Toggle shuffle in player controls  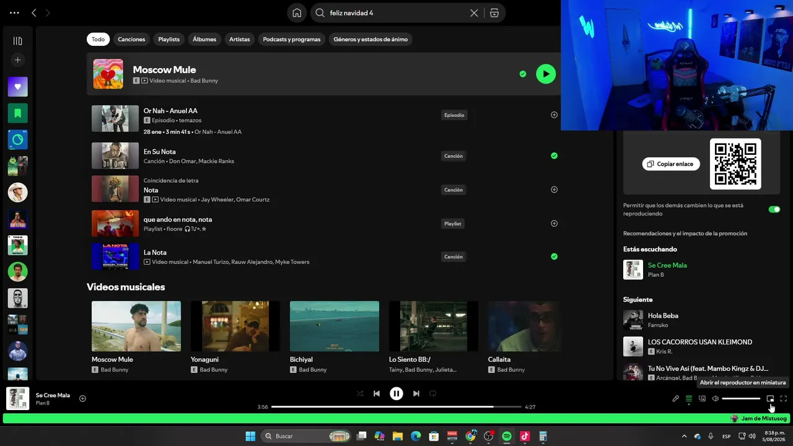[x=360, y=393]
